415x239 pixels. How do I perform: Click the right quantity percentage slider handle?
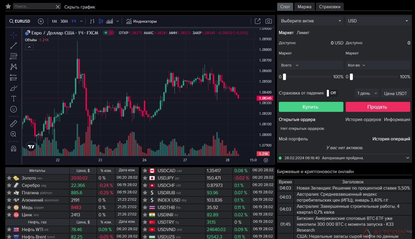point(351,77)
